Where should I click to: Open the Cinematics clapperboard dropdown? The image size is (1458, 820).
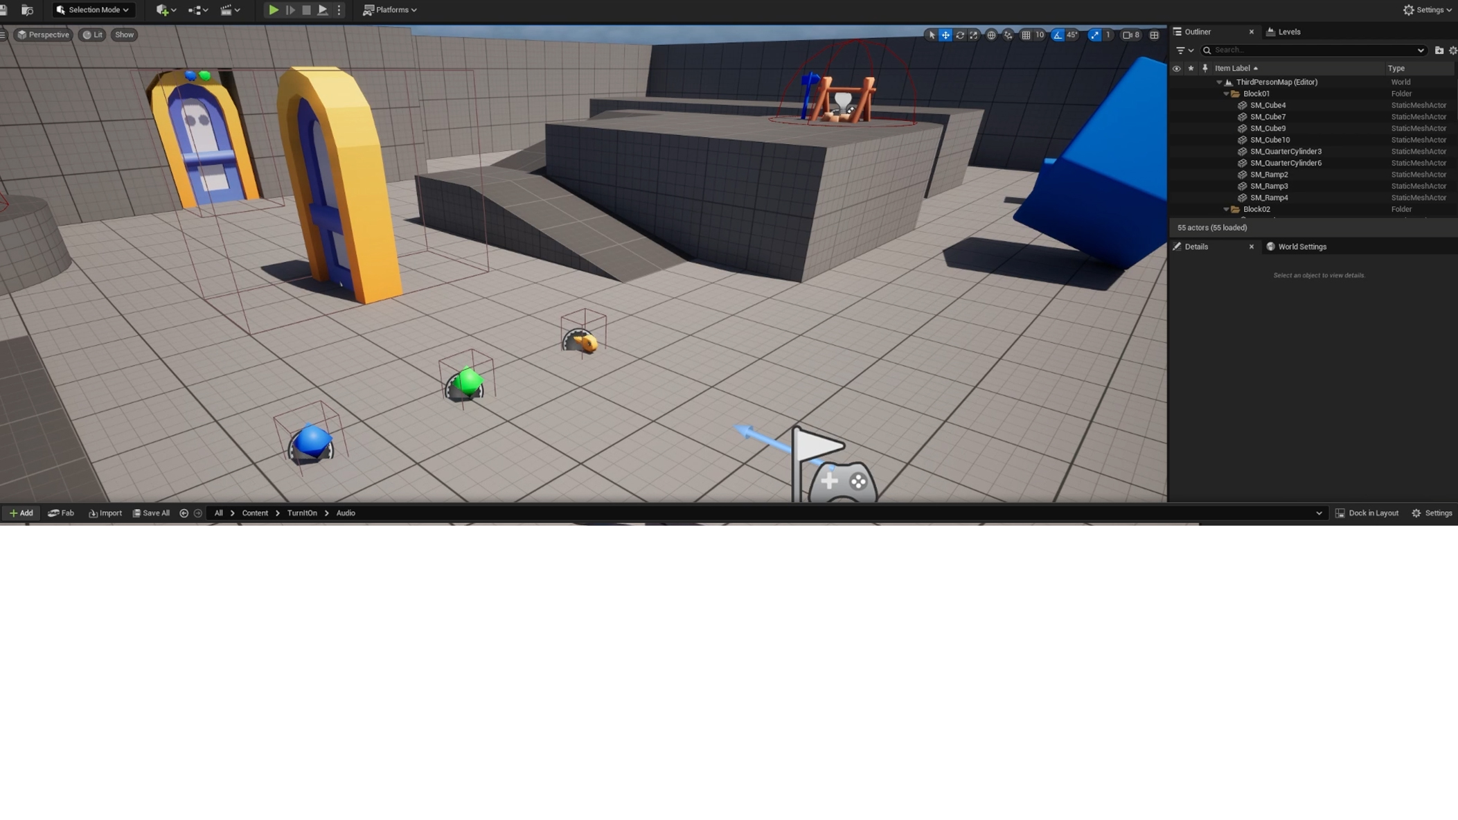coord(230,10)
